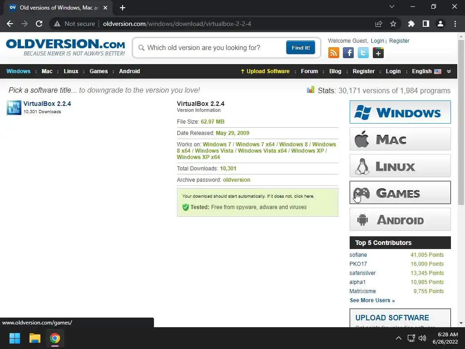Open contributor safarisilver's profile

click(362, 273)
